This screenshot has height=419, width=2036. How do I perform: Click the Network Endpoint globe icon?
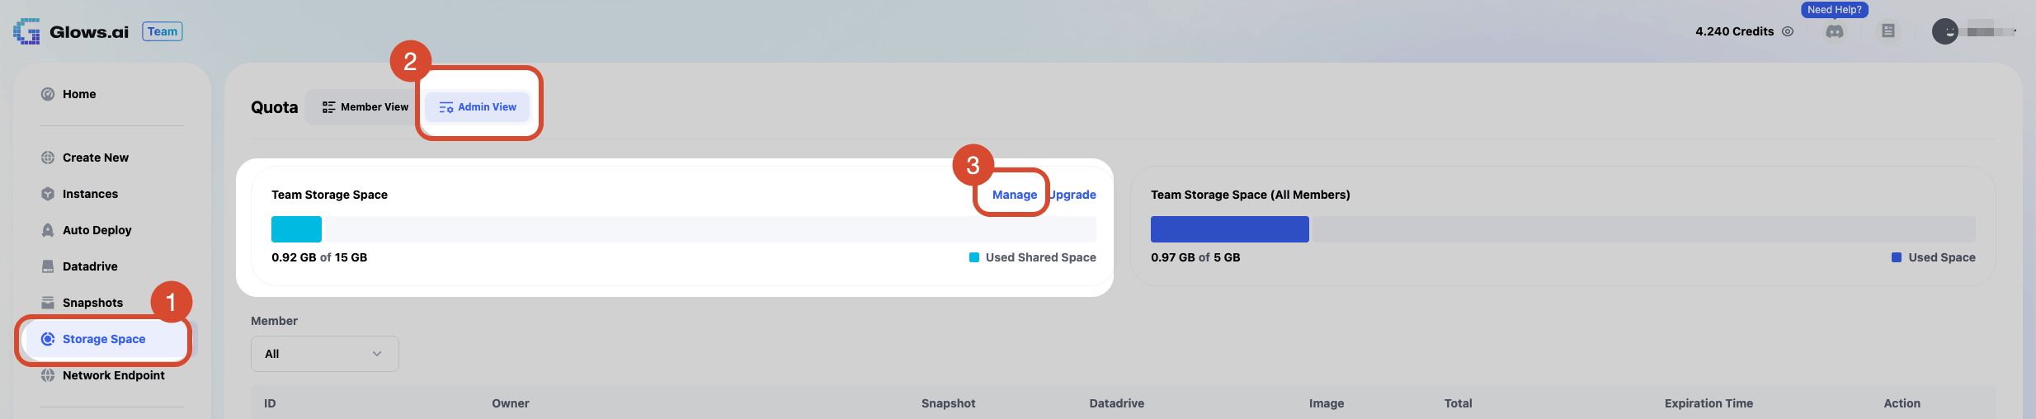[48, 375]
